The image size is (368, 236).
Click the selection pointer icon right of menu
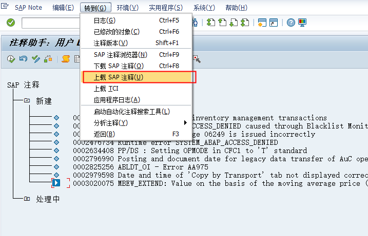click(x=197, y=59)
